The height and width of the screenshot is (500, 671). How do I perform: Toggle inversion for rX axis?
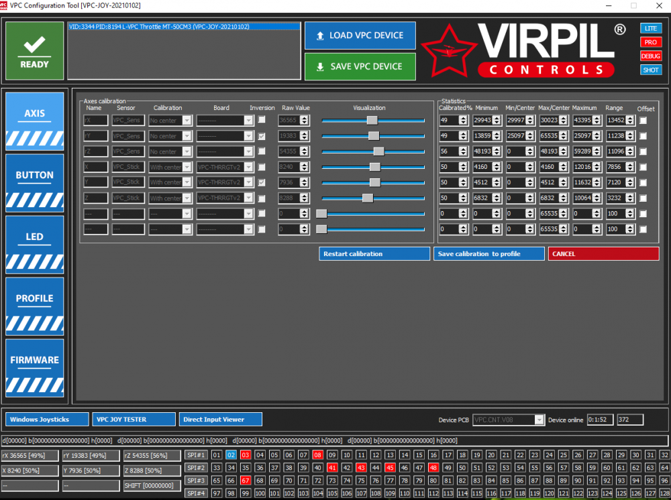click(x=262, y=120)
